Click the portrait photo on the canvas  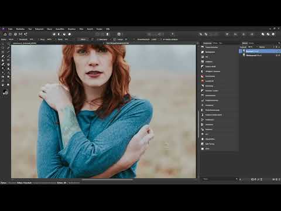104,111
